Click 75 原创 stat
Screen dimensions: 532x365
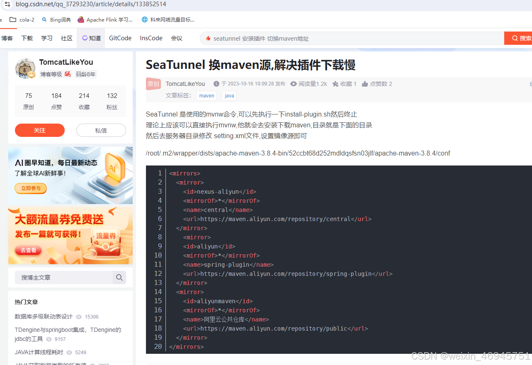(x=29, y=101)
